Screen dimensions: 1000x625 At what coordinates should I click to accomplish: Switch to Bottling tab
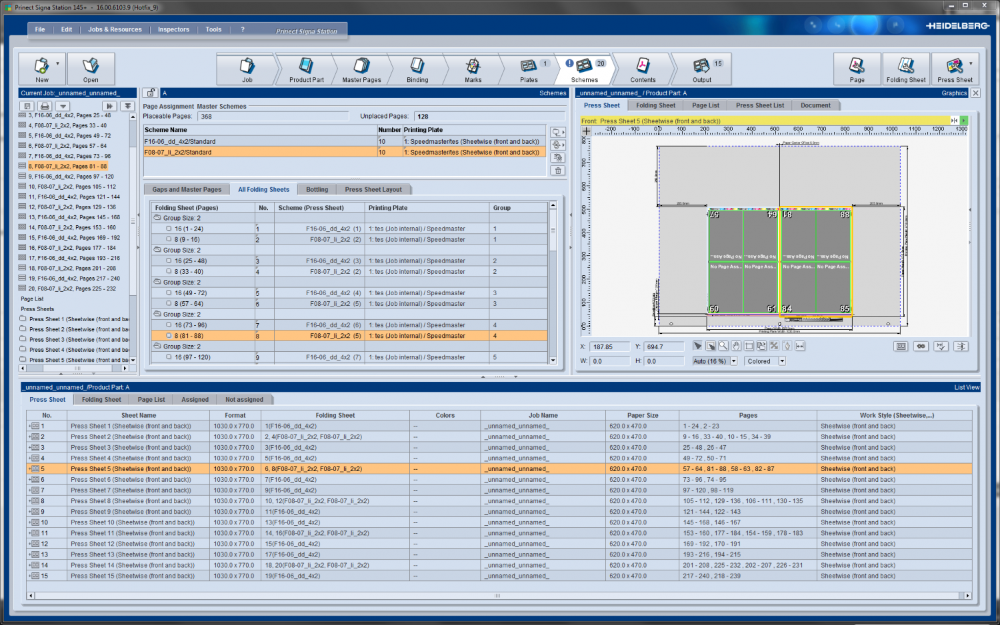(x=317, y=189)
